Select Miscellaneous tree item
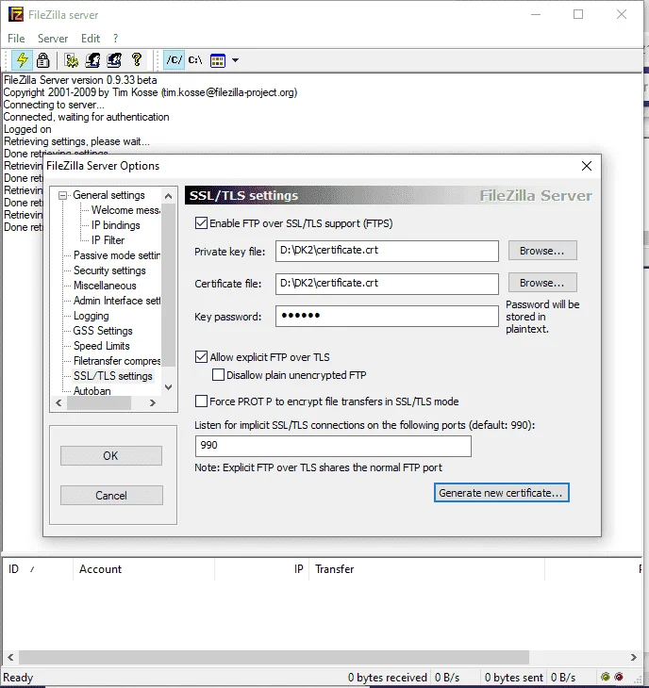This screenshot has width=649, height=688. point(105,286)
